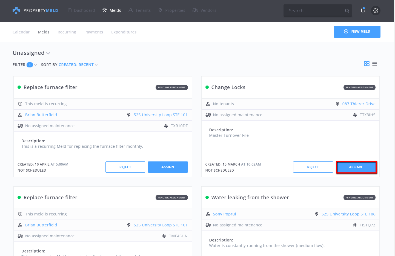395x256 pixels.
Task: Switch to list view layout
Action: pyautogui.click(x=375, y=64)
